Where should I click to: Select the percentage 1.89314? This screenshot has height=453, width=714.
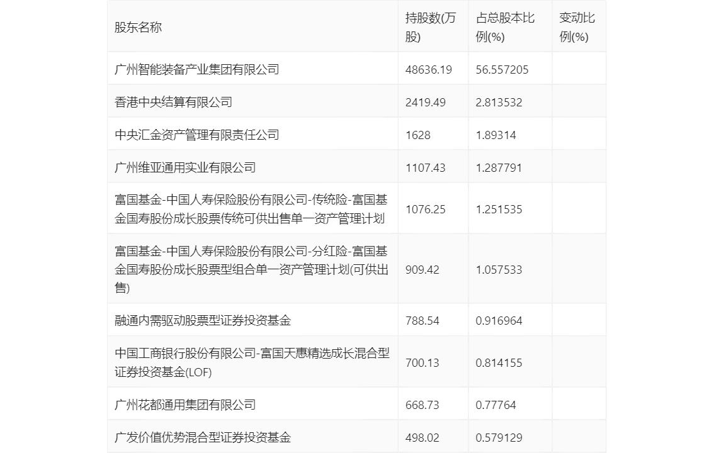click(496, 135)
